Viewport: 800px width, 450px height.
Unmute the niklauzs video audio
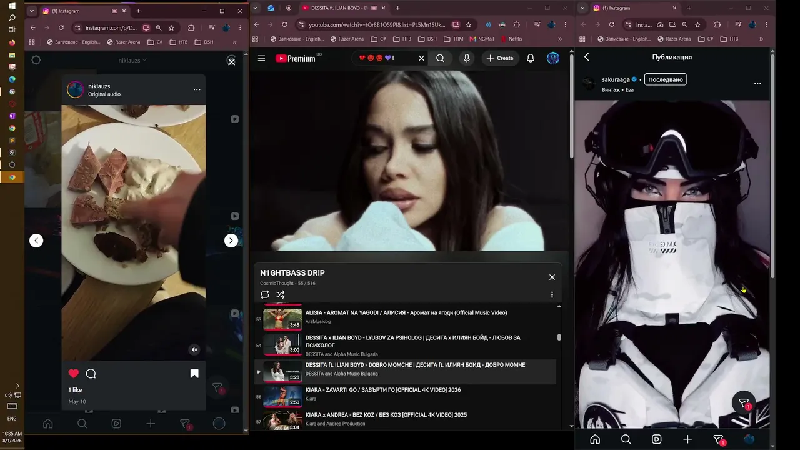194,350
